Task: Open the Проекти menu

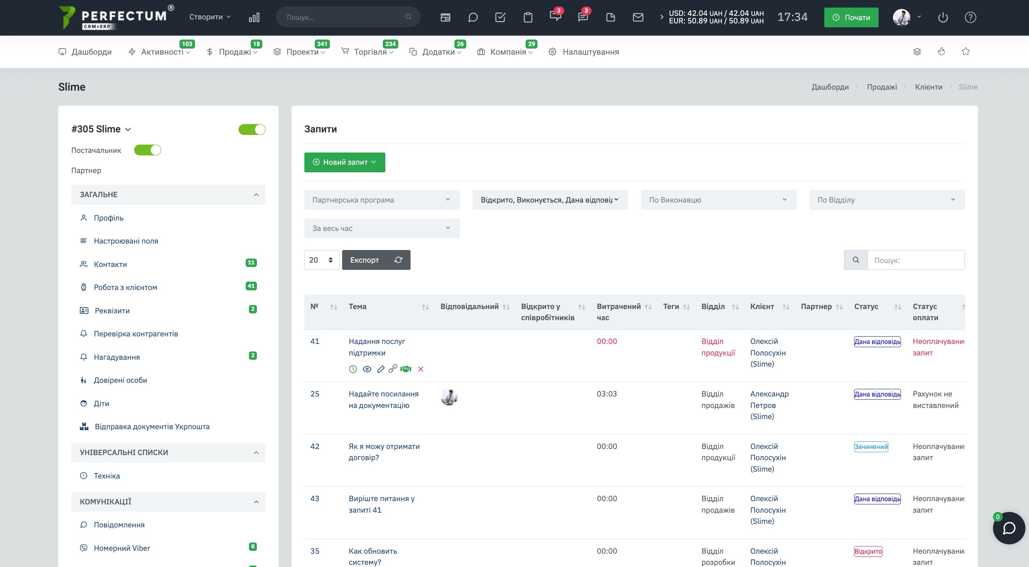Action: tap(300, 51)
